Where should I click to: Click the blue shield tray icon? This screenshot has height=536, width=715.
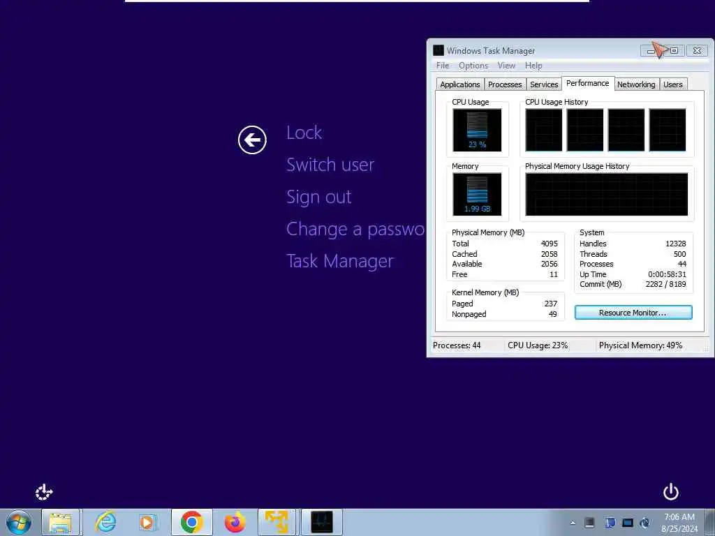(610, 523)
